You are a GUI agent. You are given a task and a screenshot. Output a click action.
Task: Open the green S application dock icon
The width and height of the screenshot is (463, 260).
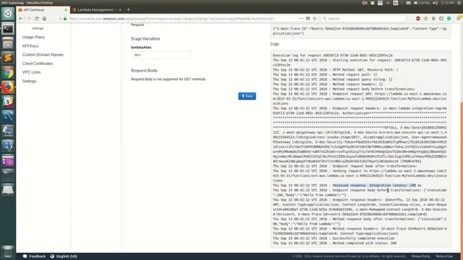tap(8, 102)
